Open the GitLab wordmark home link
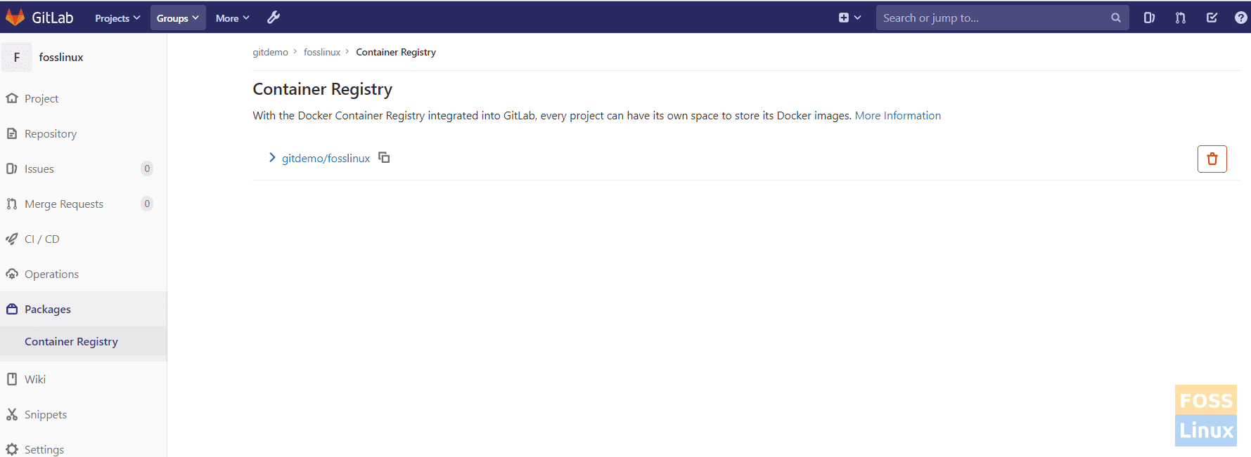The height and width of the screenshot is (457, 1251). [53, 18]
